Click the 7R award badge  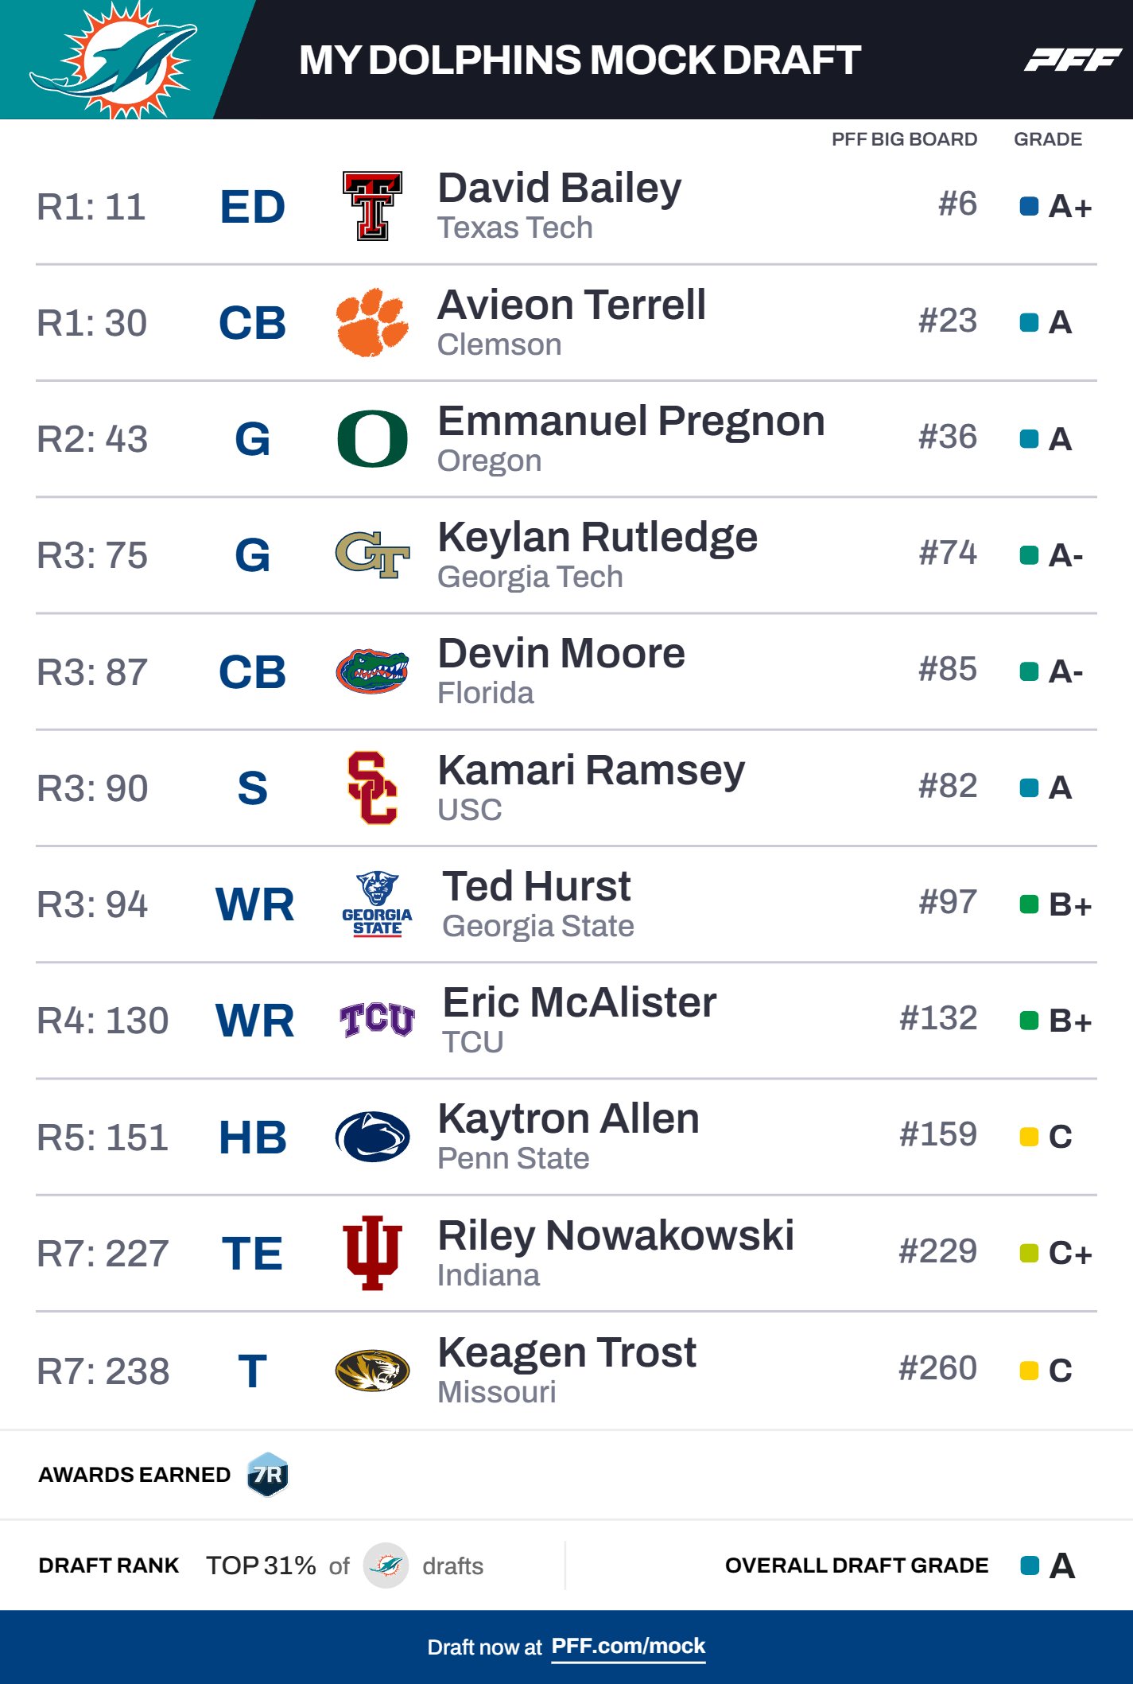click(268, 1475)
